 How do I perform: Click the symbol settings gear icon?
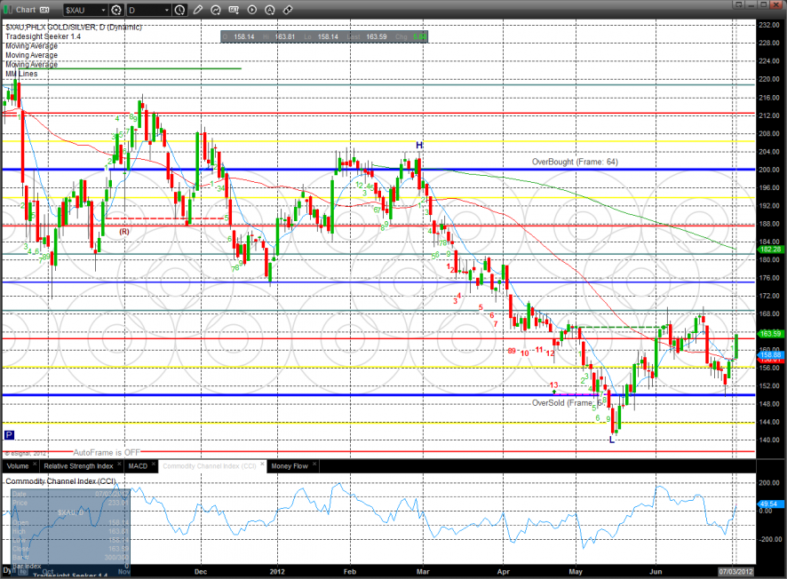click(116, 10)
